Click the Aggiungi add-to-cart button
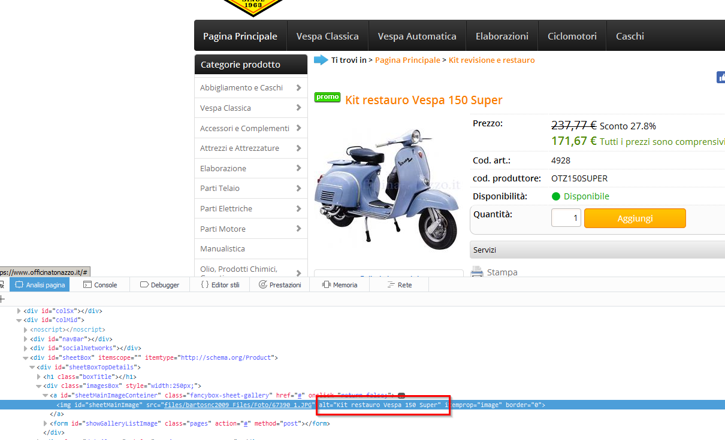Screen dimensions: 725x440 [x=635, y=219]
